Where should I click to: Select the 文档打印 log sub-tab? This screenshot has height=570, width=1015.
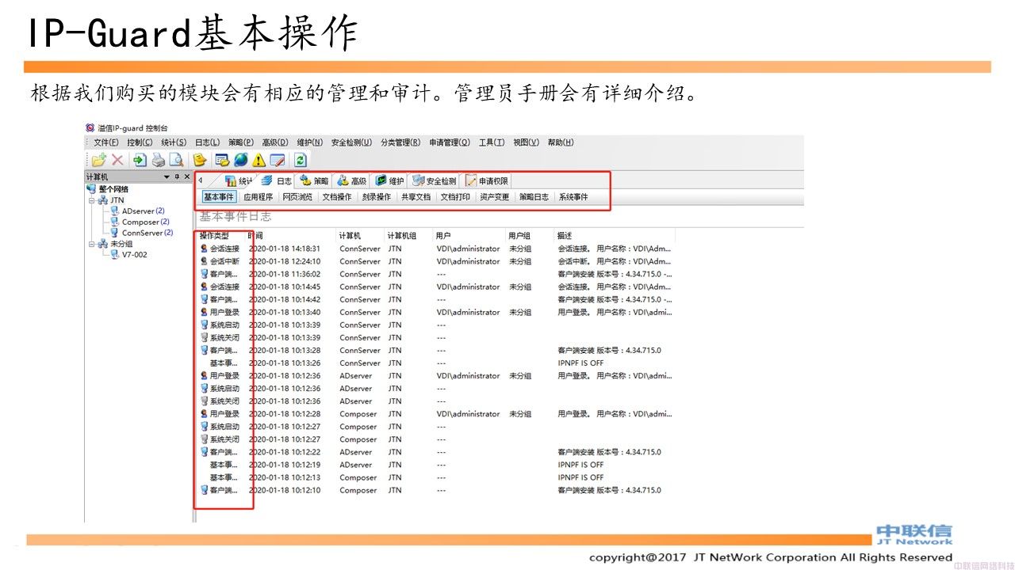455,197
